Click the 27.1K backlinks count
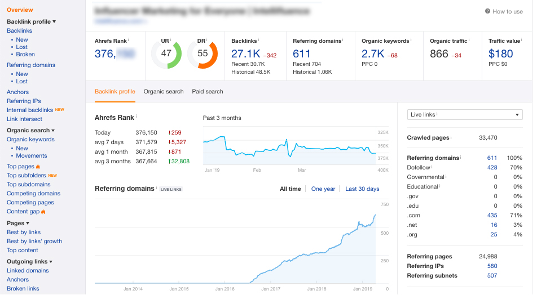The image size is (537, 295). (x=245, y=54)
